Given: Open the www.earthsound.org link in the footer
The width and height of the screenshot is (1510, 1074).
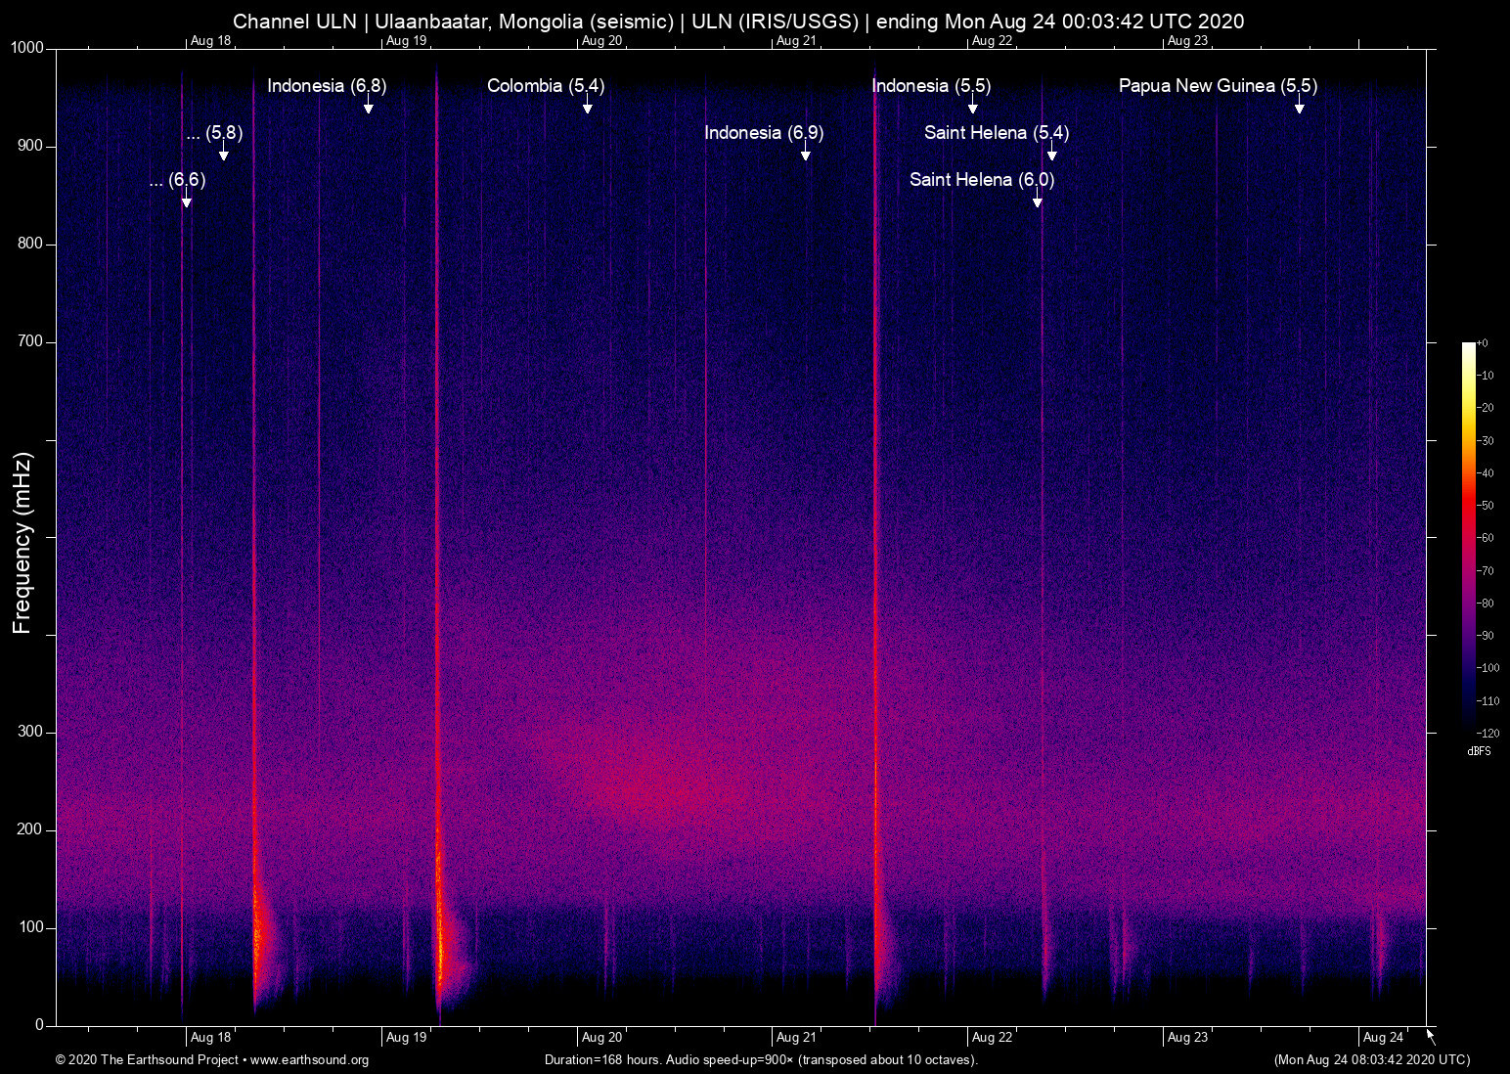Looking at the screenshot, I should [310, 1060].
